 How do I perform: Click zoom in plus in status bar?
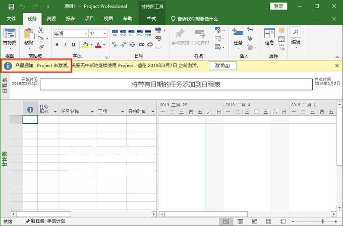pyautogui.click(x=336, y=221)
